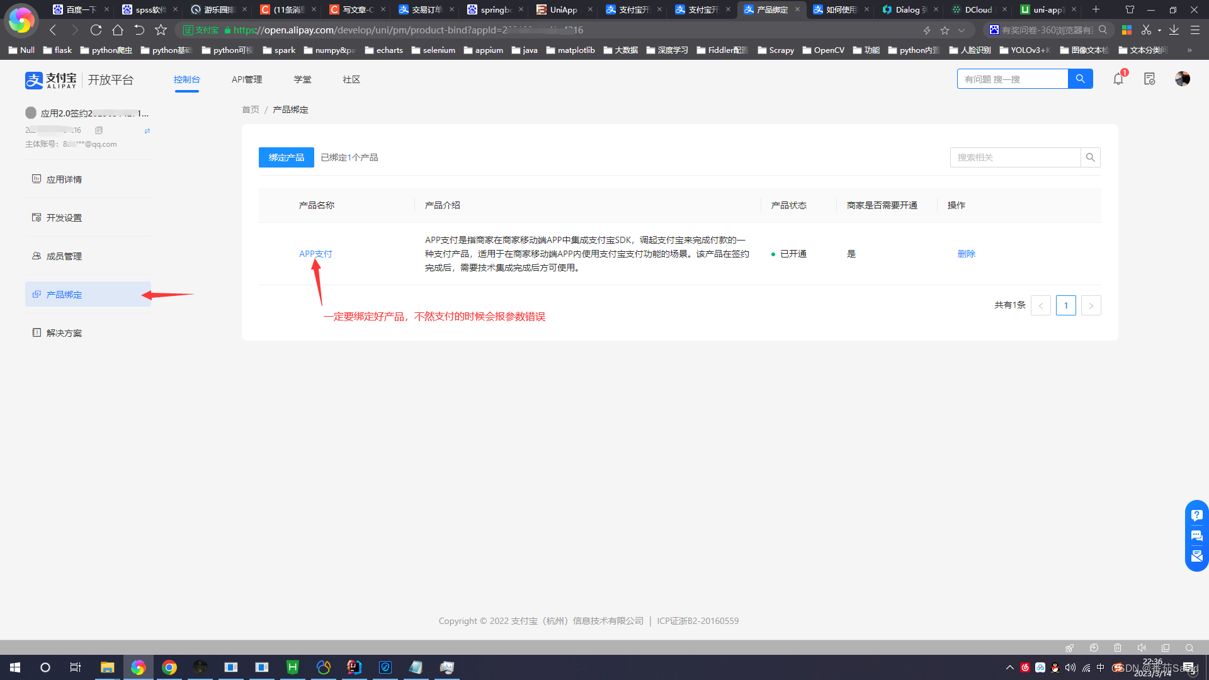Viewport: 1209px width, 680px height.
Task: Open the notification bell
Action: 1118,79
